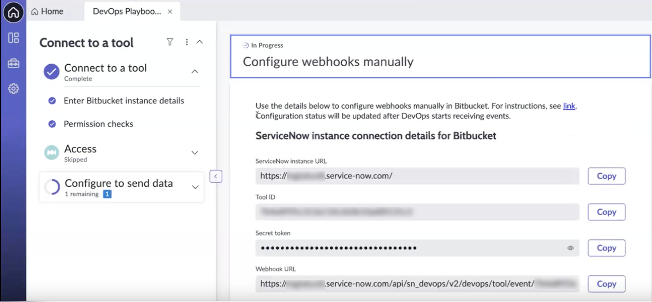Click the Tool ID label
This screenshot has width=652, height=302.
265,197
